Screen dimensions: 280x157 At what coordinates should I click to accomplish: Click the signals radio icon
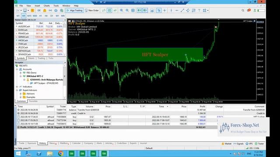pos(50,10)
